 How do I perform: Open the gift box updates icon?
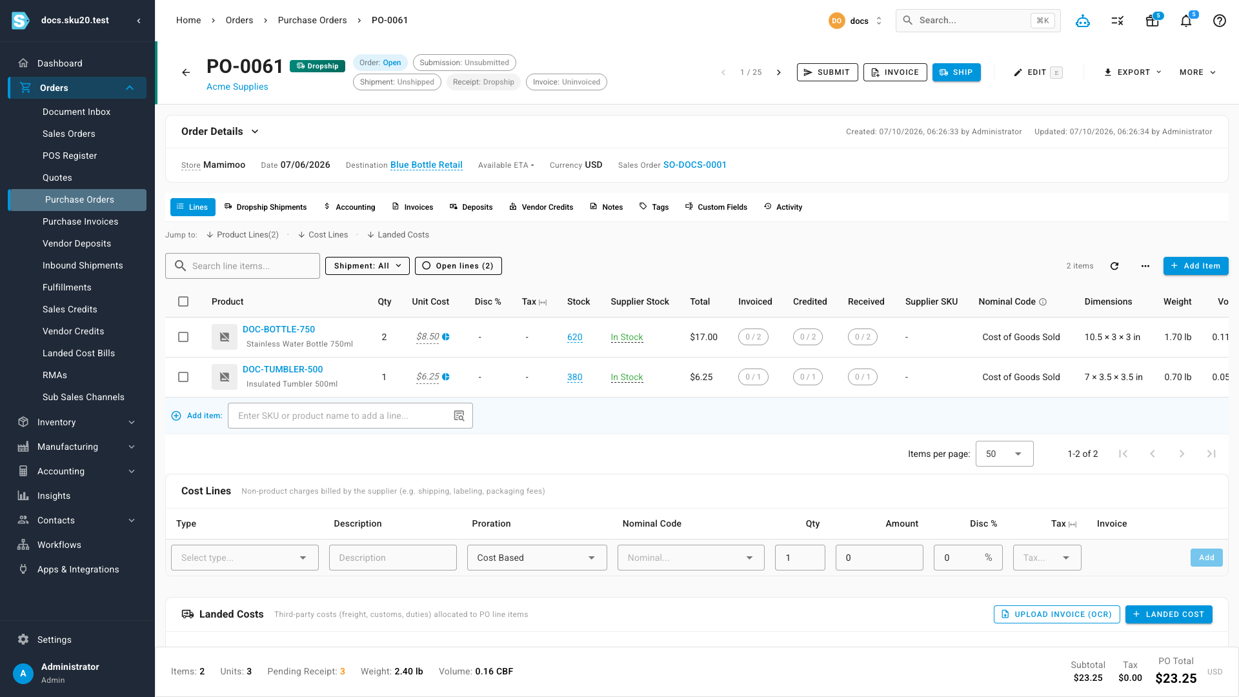point(1152,21)
